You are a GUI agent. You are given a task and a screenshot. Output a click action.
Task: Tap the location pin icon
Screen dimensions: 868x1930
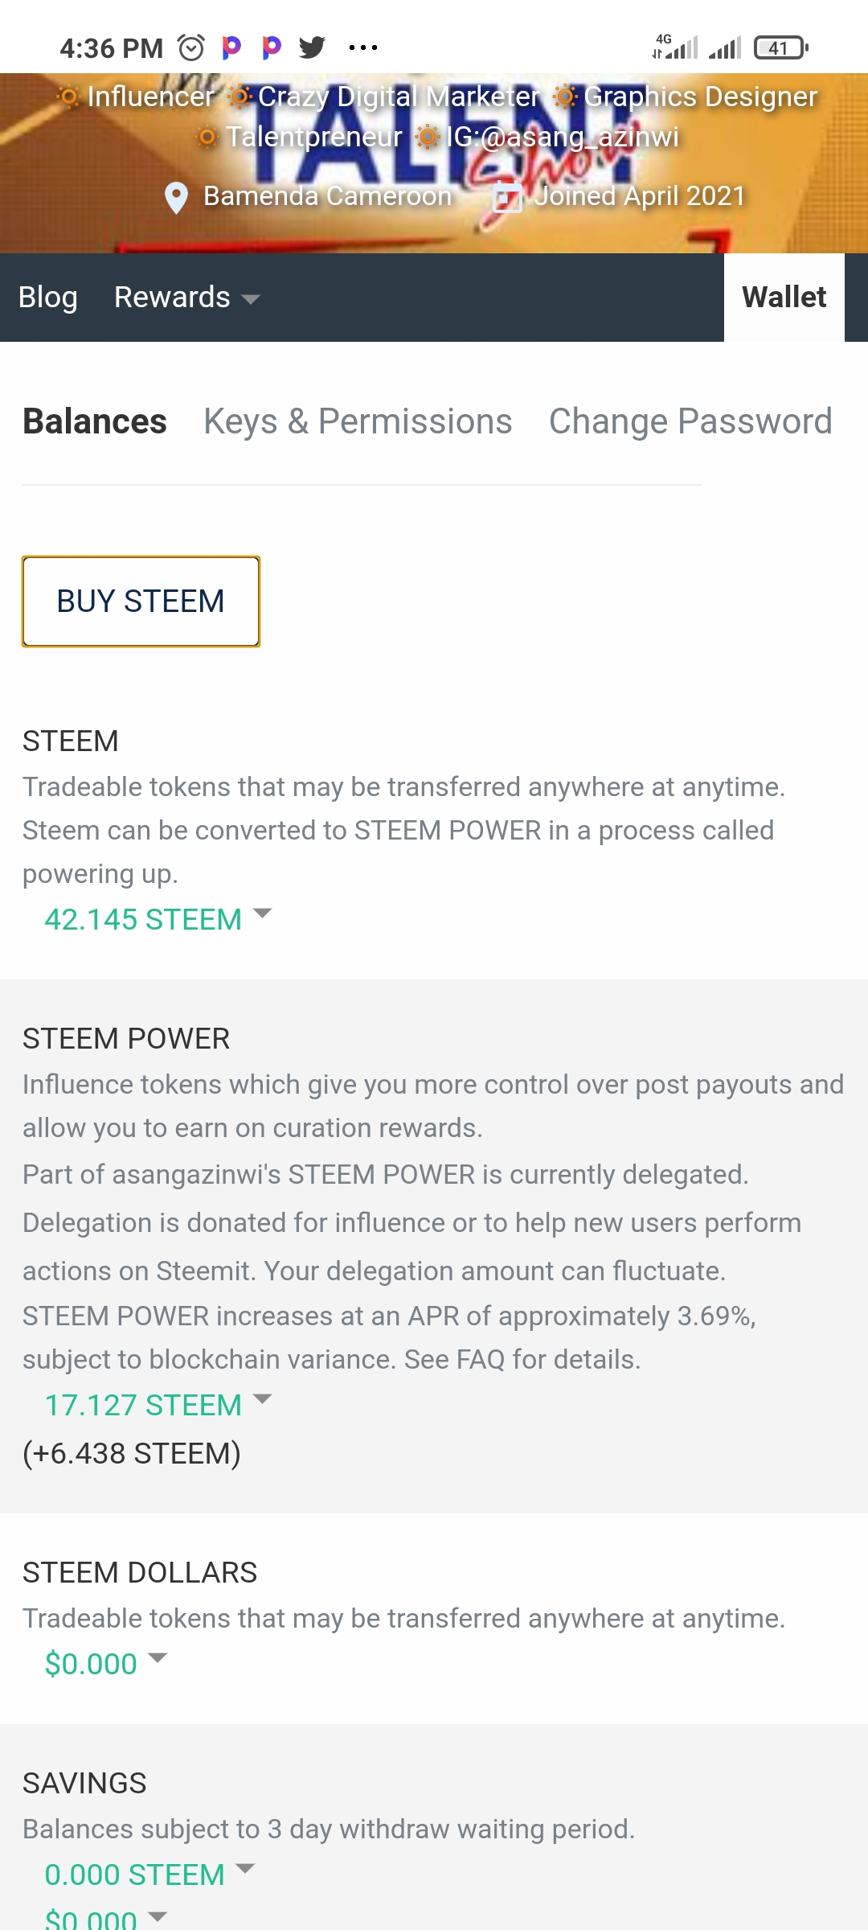click(176, 197)
